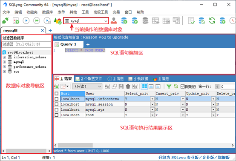Expand the information_schema tree node
Screen dimensions: 236x161
4,57
